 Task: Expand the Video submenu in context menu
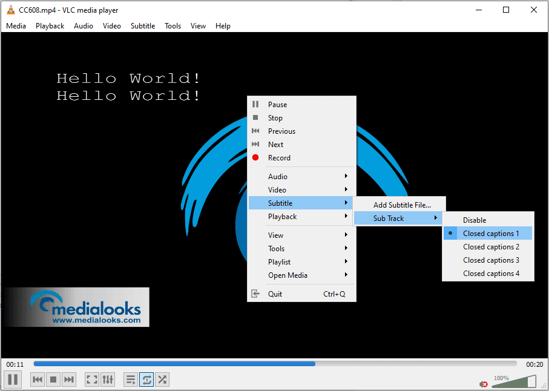[302, 189]
